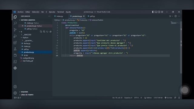Open editor more actions ellipsis

(179, 16)
